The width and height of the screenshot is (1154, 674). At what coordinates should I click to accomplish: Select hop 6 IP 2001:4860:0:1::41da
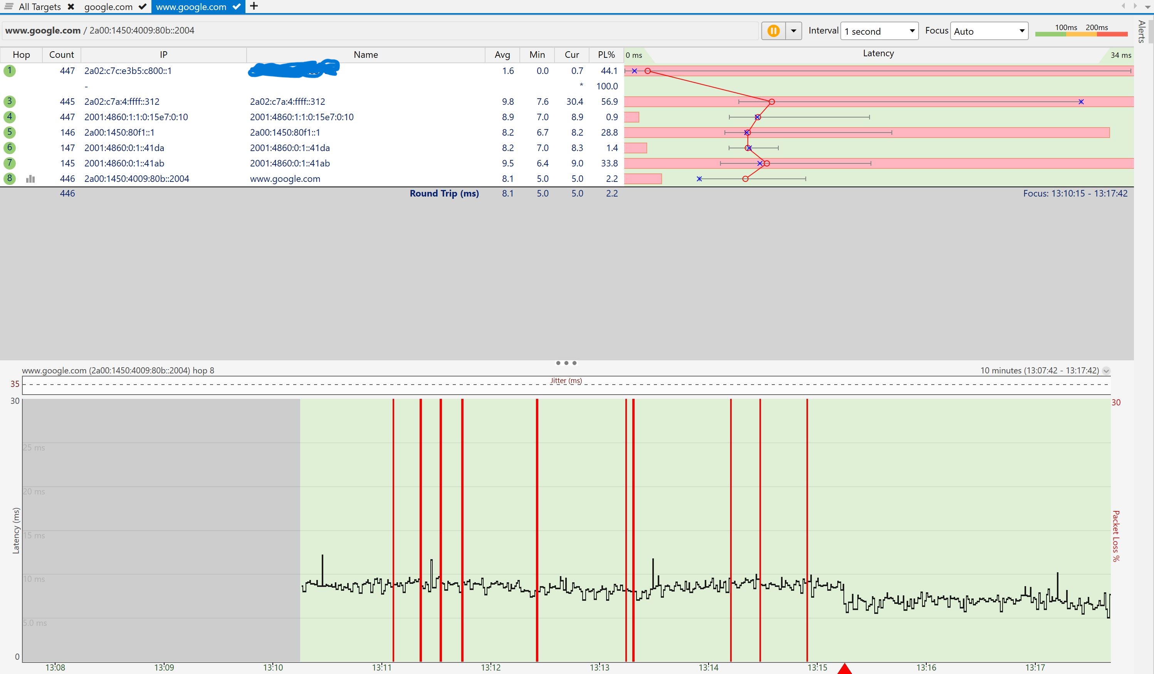[x=124, y=148]
